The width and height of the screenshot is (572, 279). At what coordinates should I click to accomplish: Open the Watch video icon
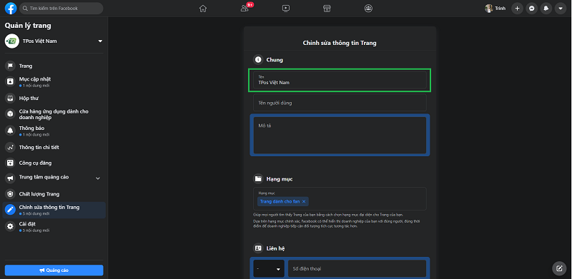tap(286, 9)
